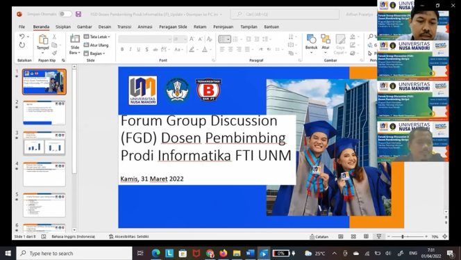The width and height of the screenshot is (461, 260).
Task: Click the Format Painter brush icon
Action: point(54,53)
